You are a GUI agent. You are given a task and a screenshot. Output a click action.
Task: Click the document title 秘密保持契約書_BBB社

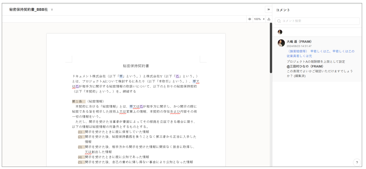pos(28,10)
